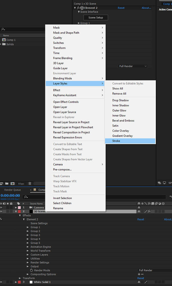The image size is (172, 286).
Task: Toggle visibility eye for White Solid 1 layer
Action: [x=1, y=282]
